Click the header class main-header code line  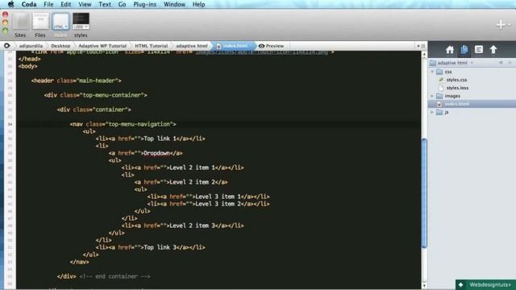(x=77, y=81)
